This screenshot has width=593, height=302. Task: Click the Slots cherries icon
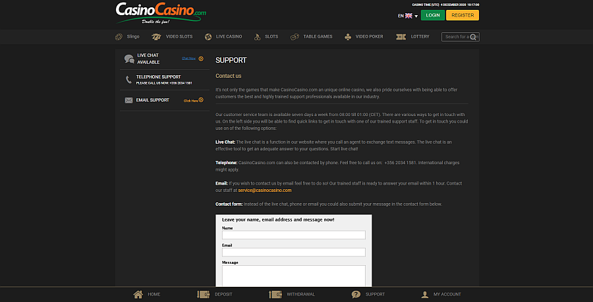(257, 37)
